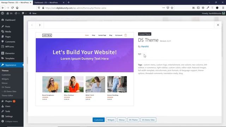Close the Manage Themes browser tab

point(30,2)
